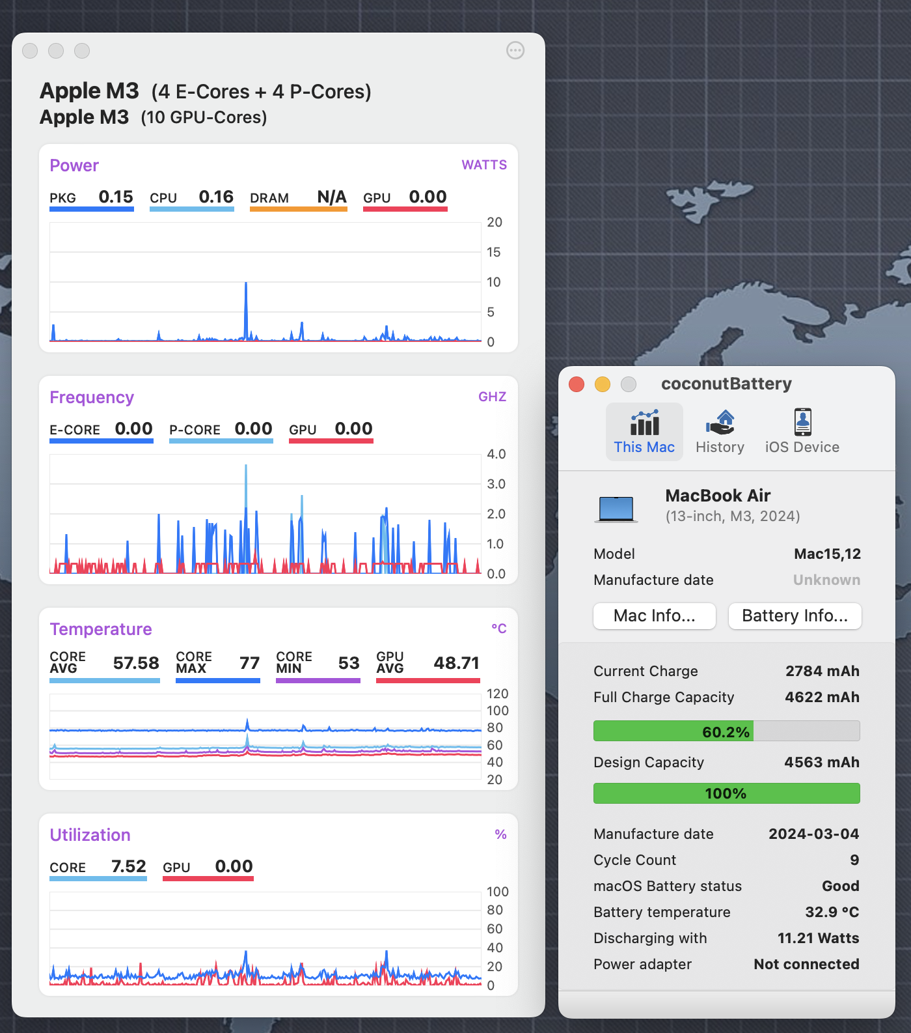Select the This Mac tab in coconutBattery
The width and height of the screenshot is (911, 1033).
[644, 432]
